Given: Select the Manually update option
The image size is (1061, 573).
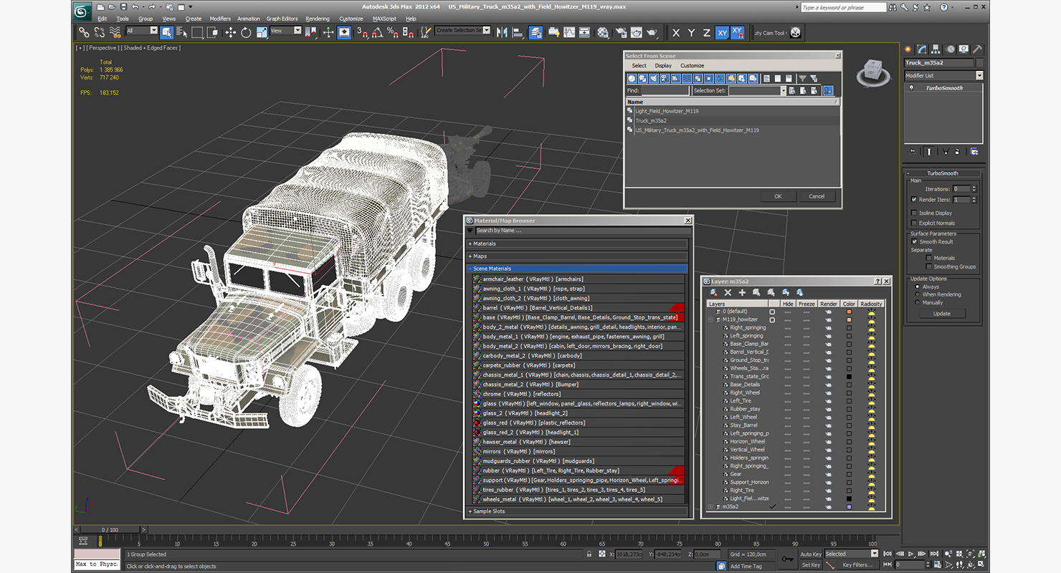Looking at the screenshot, I should tap(917, 302).
